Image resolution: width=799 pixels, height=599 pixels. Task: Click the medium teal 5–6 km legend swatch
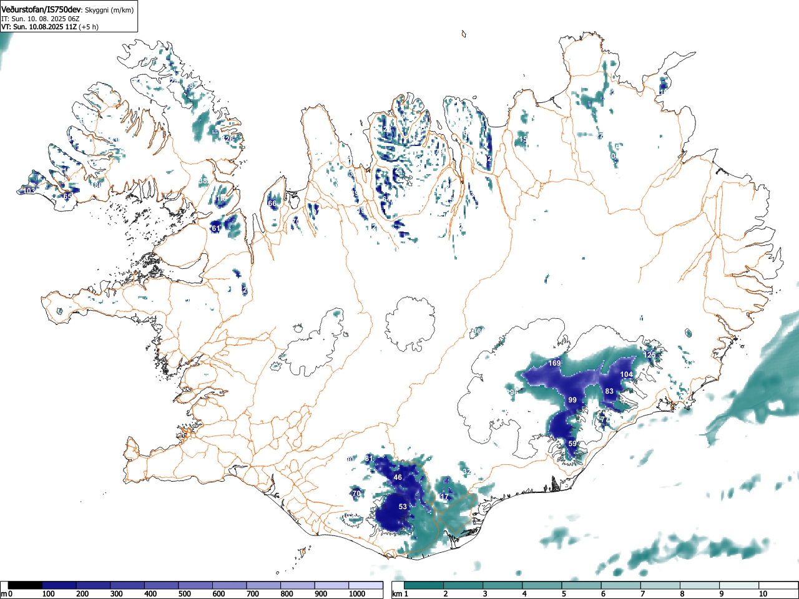[582, 585]
